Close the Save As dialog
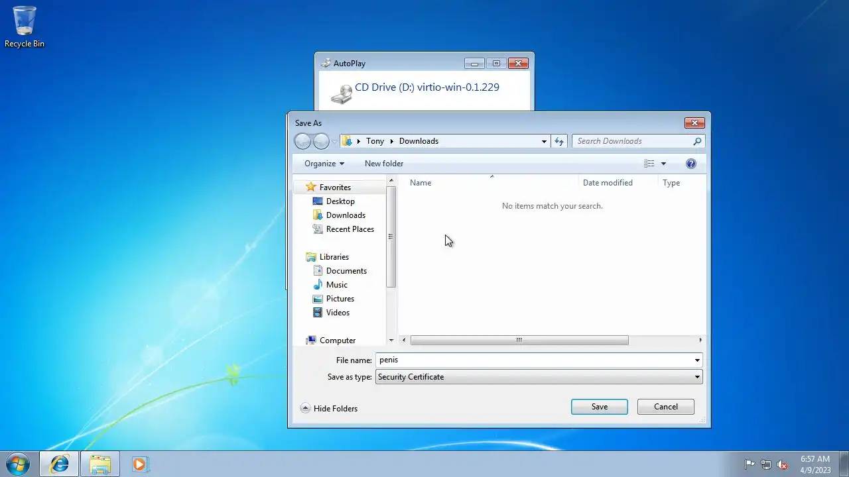 [694, 123]
